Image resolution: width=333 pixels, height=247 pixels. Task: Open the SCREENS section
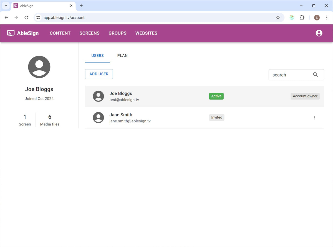(89, 33)
